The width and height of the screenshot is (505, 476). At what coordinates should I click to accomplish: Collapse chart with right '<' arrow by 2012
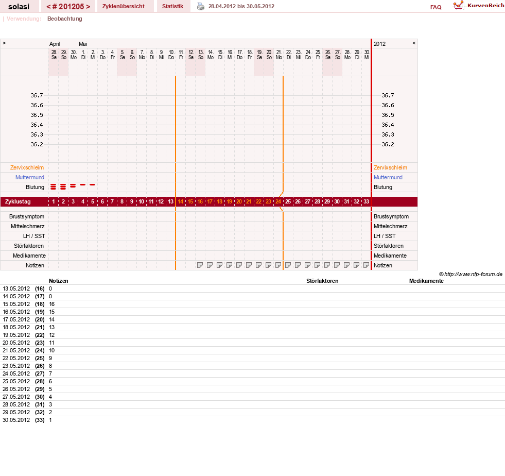click(414, 43)
